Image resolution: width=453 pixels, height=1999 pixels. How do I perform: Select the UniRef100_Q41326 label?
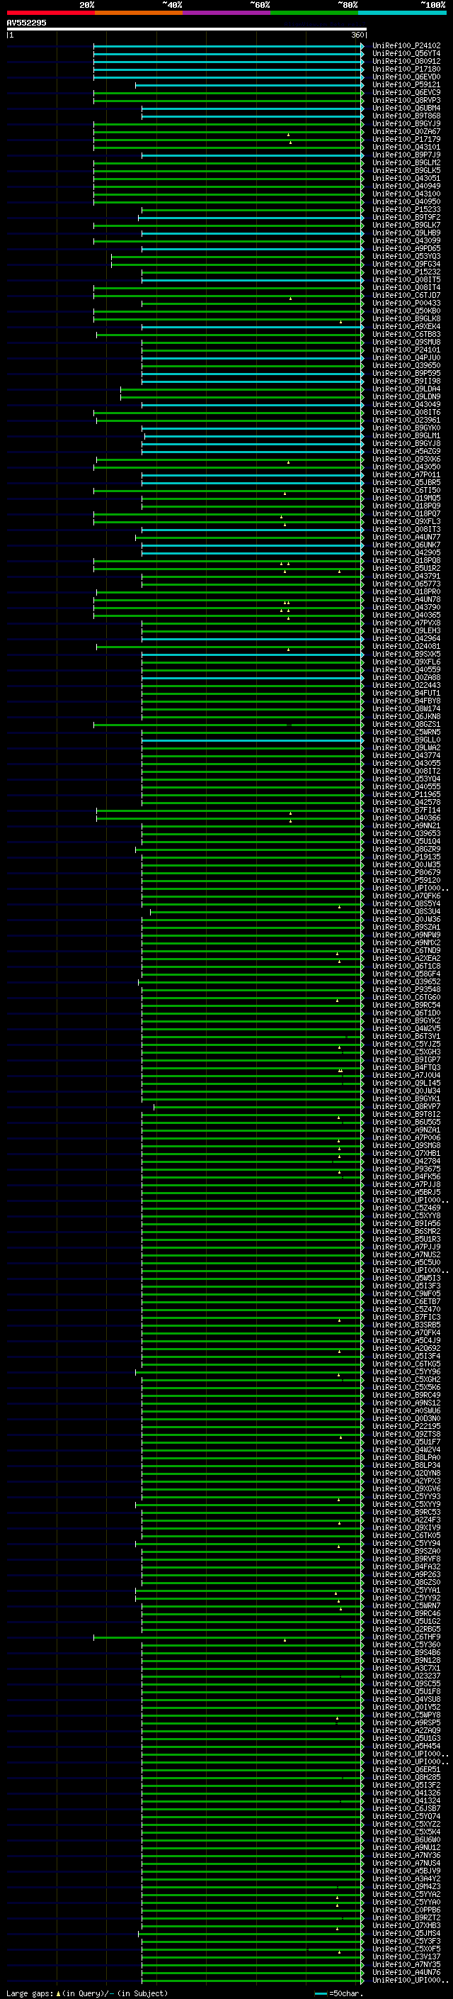[x=406, y=1793]
